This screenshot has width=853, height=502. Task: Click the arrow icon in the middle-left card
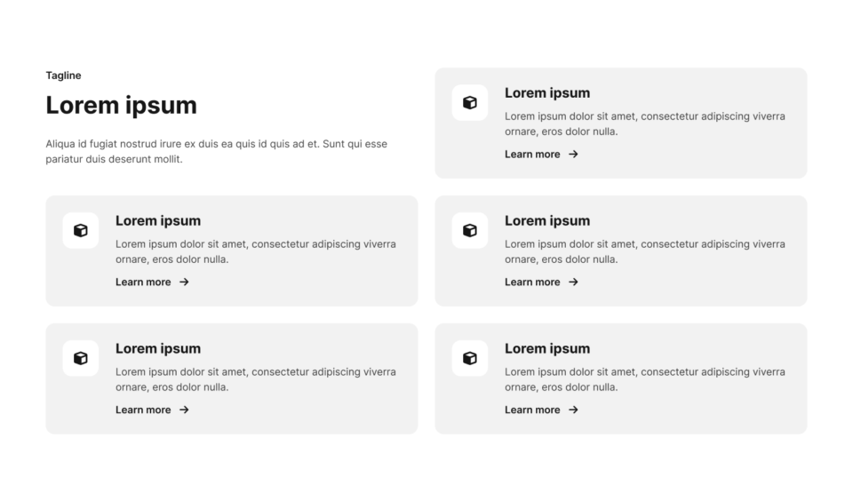click(x=185, y=283)
